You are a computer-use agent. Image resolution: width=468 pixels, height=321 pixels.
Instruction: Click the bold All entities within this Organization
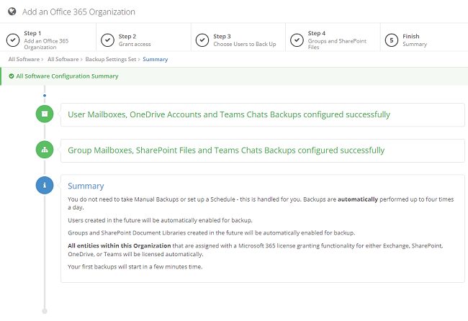119,245
